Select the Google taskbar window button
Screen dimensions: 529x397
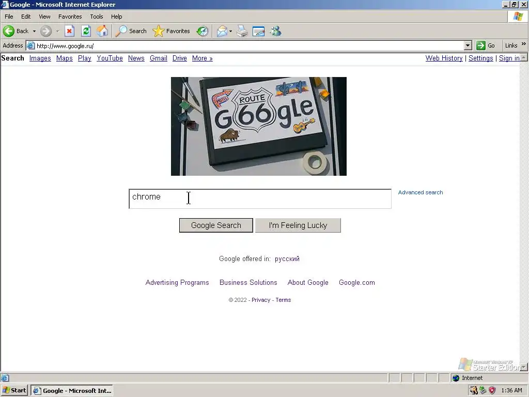pyautogui.click(x=72, y=391)
